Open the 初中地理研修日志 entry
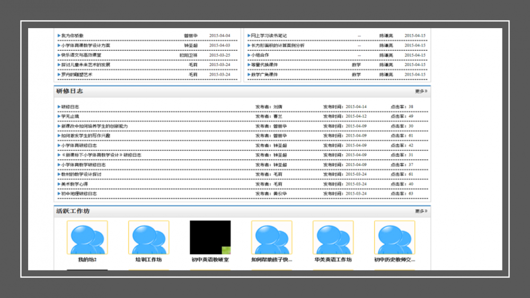Image resolution: width=530 pixels, height=298 pixels. coord(79,194)
